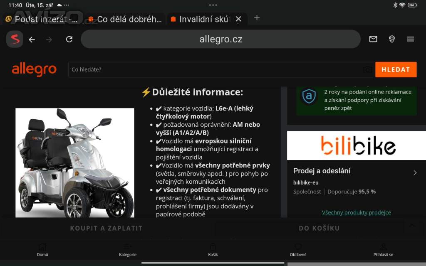Focus the allegro.cz address bar
The width and height of the screenshot is (426, 266).
[220, 39]
